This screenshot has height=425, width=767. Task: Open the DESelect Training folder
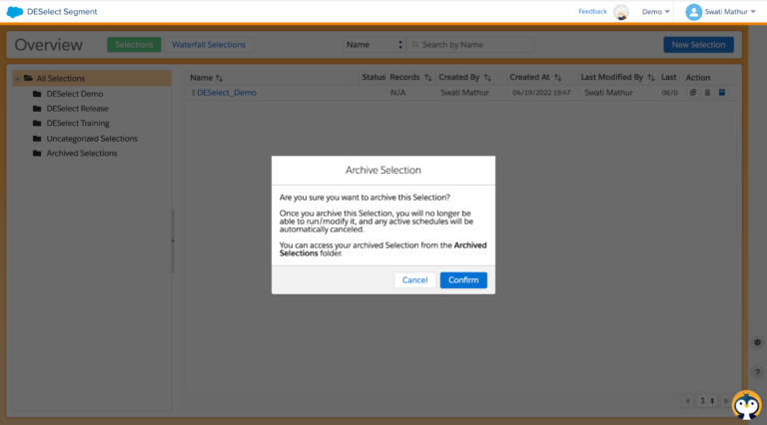(78, 123)
